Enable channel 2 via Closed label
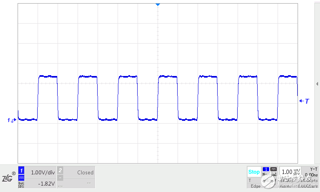Viewport: 320px width, 192px height. [85, 172]
